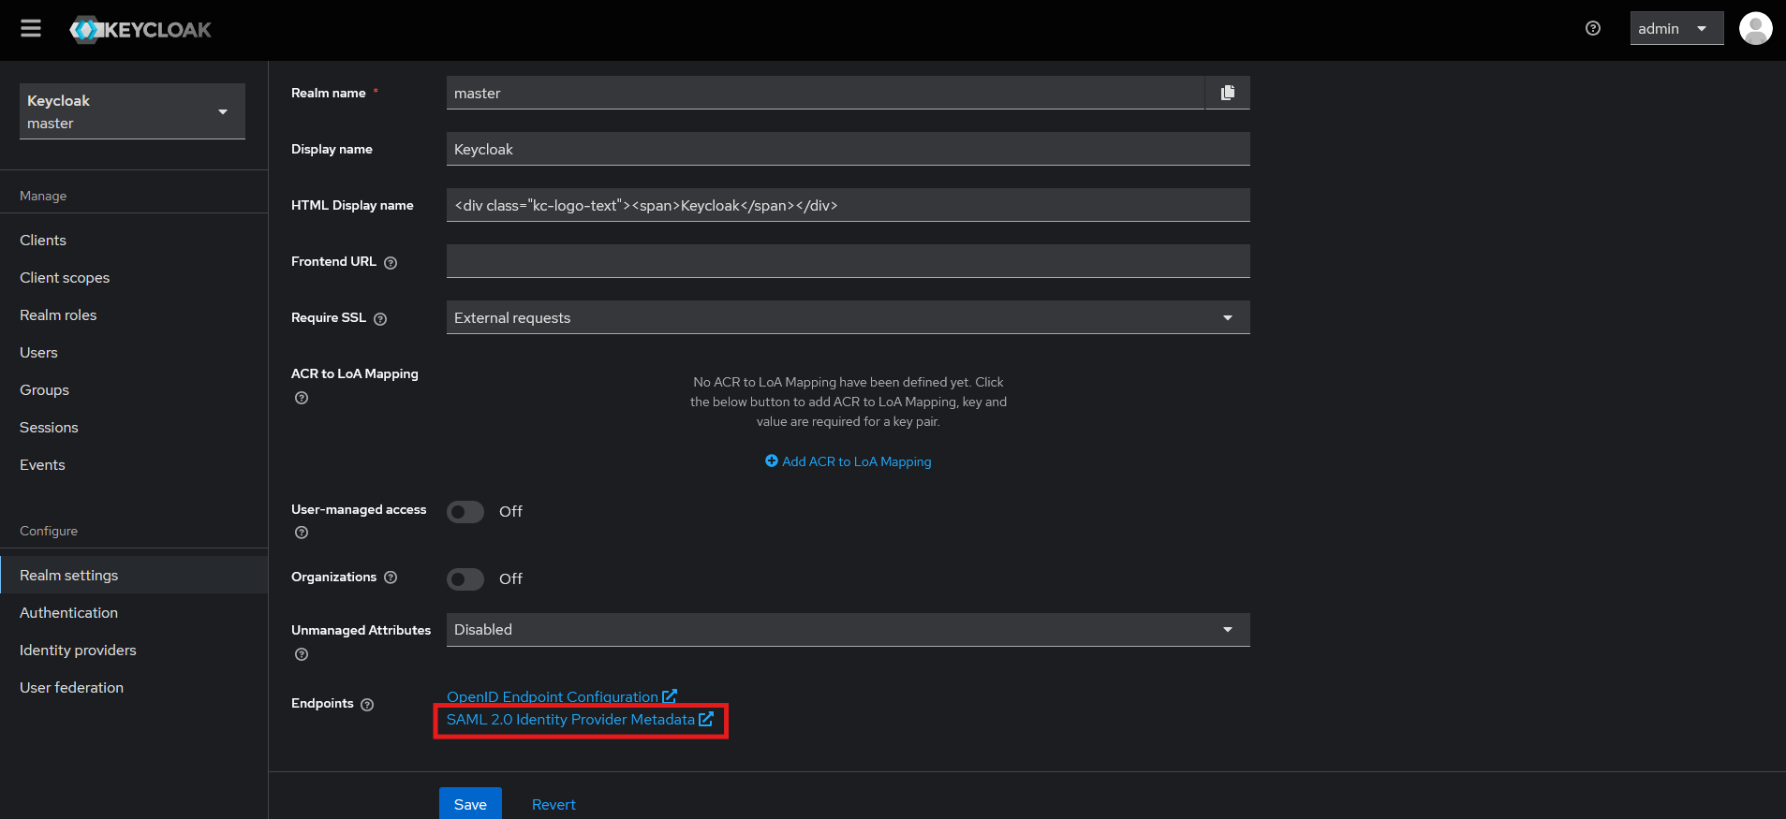1786x819 pixels.
Task: Toggle Organizations switch
Action: [x=465, y=579]
